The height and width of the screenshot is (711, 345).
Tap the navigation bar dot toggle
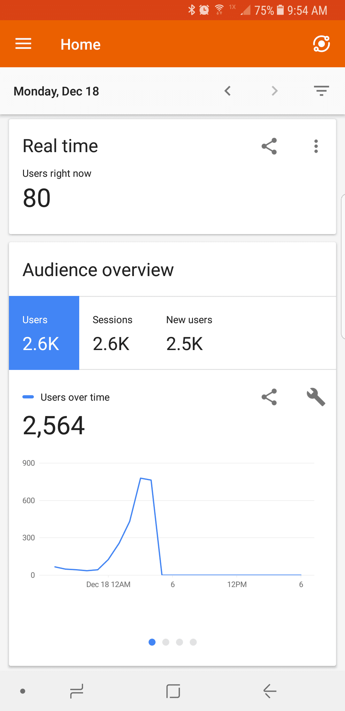click(x=23, y=691)
